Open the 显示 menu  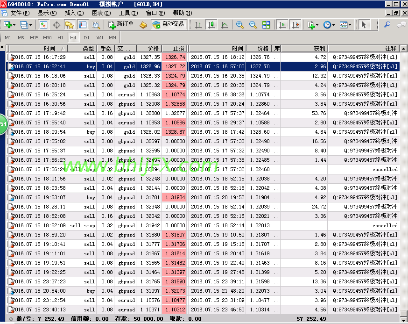[x=47, y=13]
